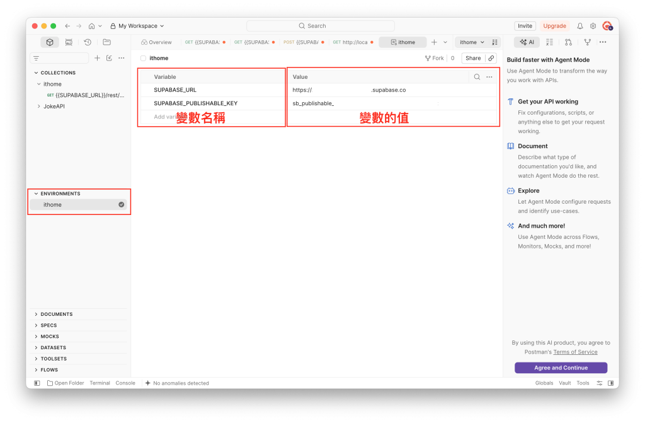Viewport: 645px width, 423px height.
Task: Toggle the right panel from status bar
Action: click(x=610, y=383)
